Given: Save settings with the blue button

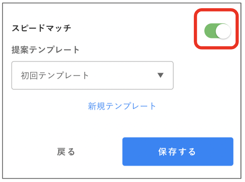Looking at the screenshot, I should 178,151.
